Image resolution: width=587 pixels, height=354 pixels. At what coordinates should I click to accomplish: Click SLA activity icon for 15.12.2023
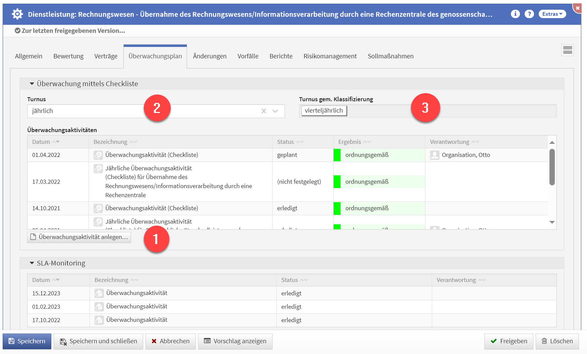99,293
